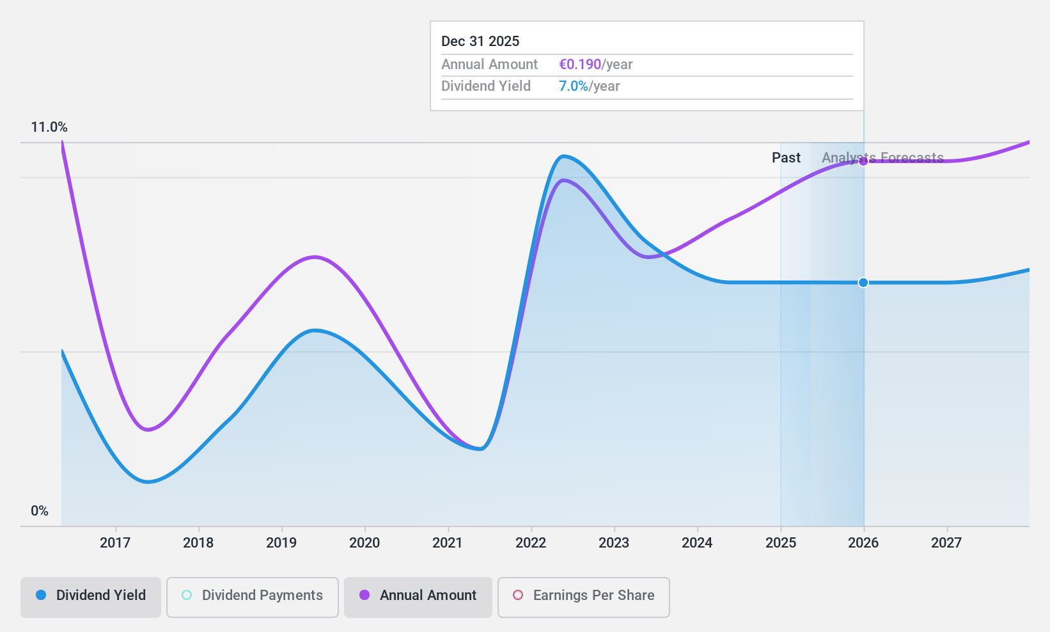The width and height of the screenshot is (1050, 632).
Task: Click the blue Dividend Yield data point marker
Action: (x=863, y=283)
